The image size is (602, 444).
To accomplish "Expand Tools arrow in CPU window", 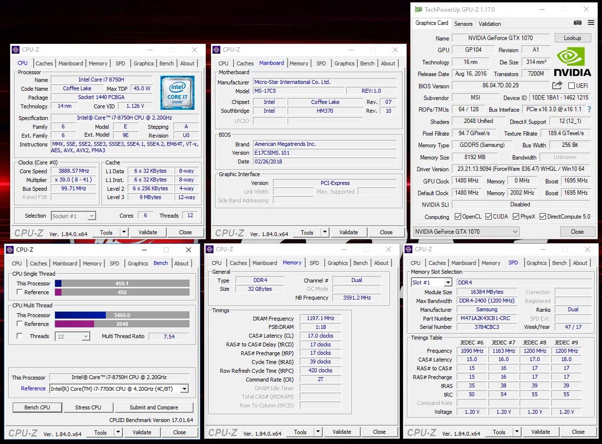I will pos(124,232).
